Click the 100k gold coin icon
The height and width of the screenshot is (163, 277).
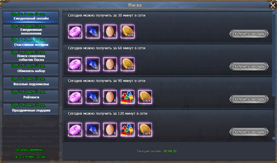pyautogui.click(x=145, y=97)
